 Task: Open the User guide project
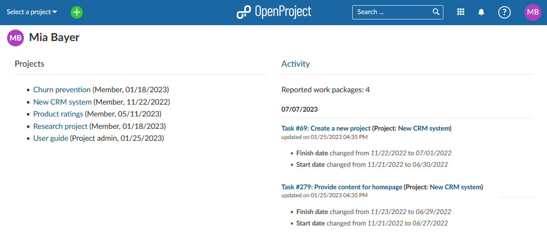point(50,138)
